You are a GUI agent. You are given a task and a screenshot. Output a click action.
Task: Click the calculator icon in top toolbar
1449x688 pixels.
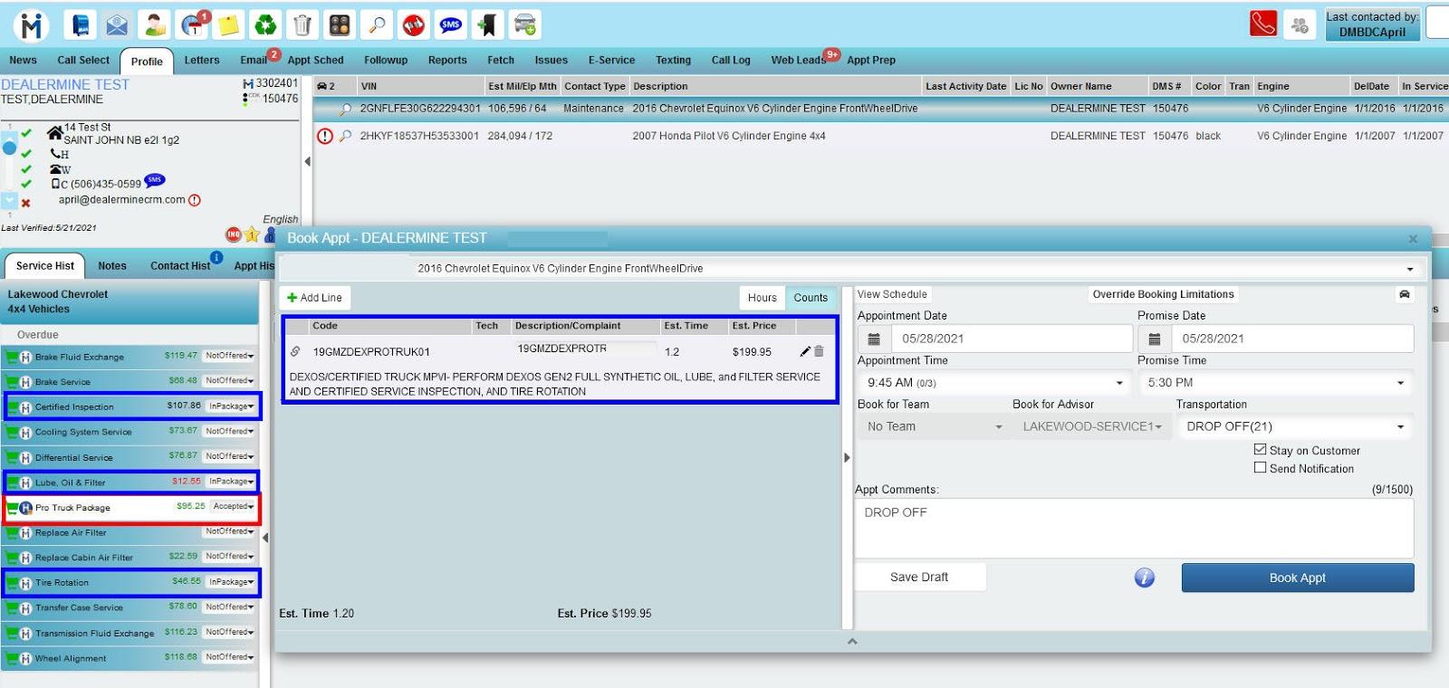(x=340, y=25)
